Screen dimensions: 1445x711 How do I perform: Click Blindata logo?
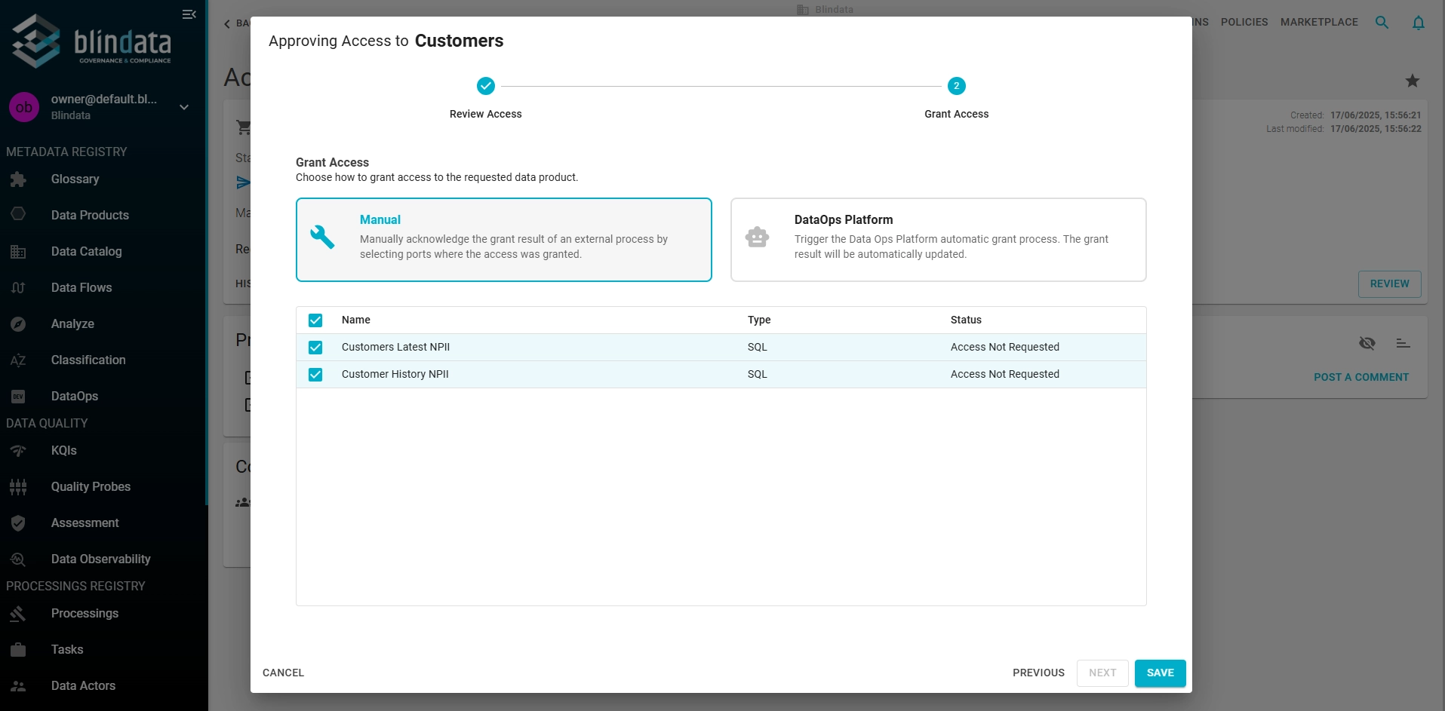92,41
